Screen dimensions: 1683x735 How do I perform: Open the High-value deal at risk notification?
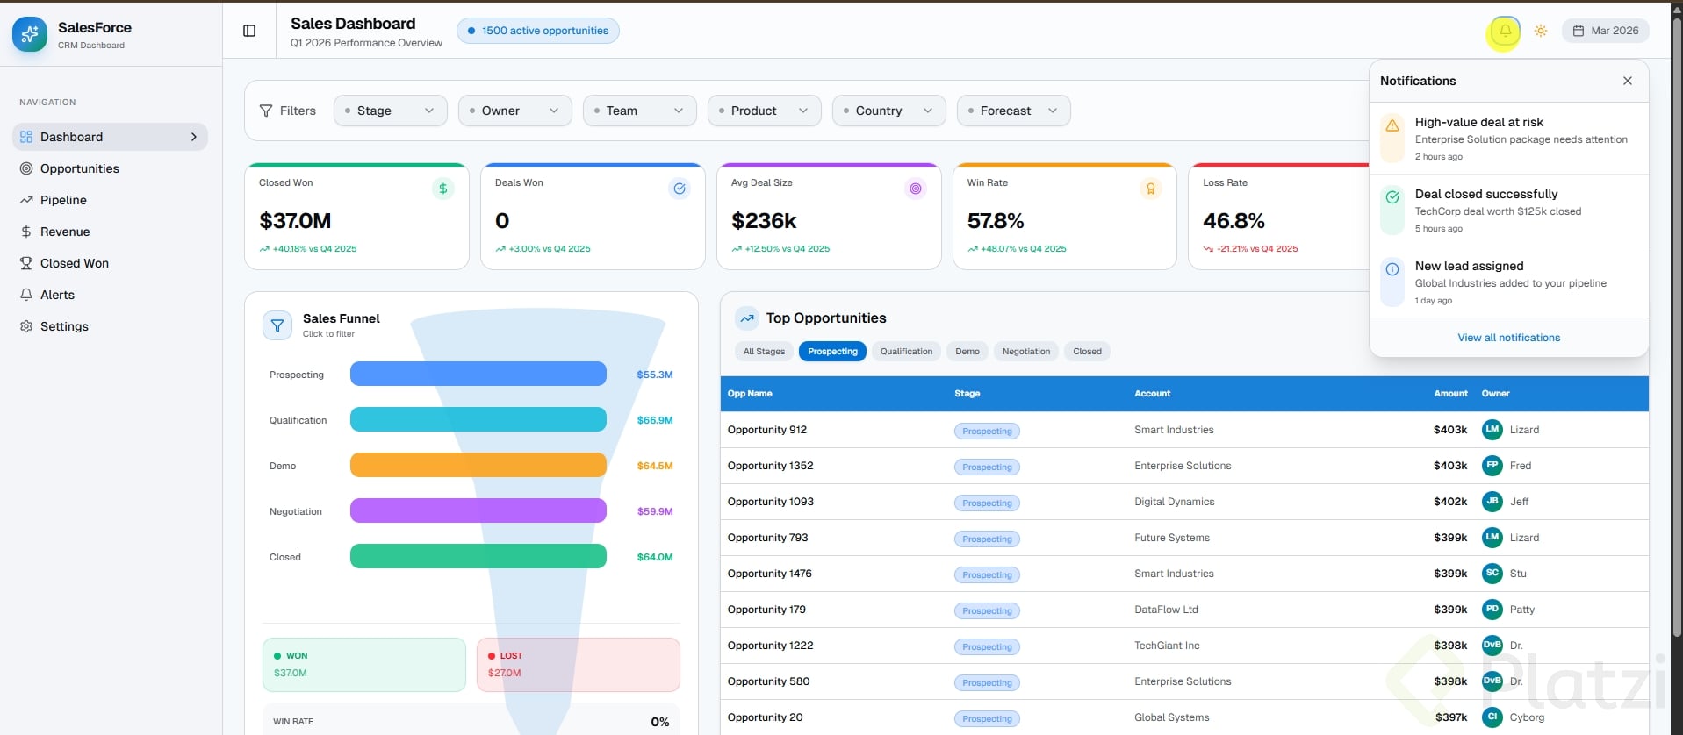point(1508,139)
